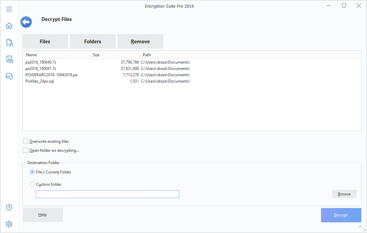Enable Overwrite existing files checkbox
367x233 pixels.
click(26, 141)
